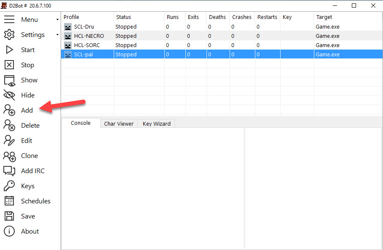Click the Start label in sidebar
The image size is (383, 250).
28,50
